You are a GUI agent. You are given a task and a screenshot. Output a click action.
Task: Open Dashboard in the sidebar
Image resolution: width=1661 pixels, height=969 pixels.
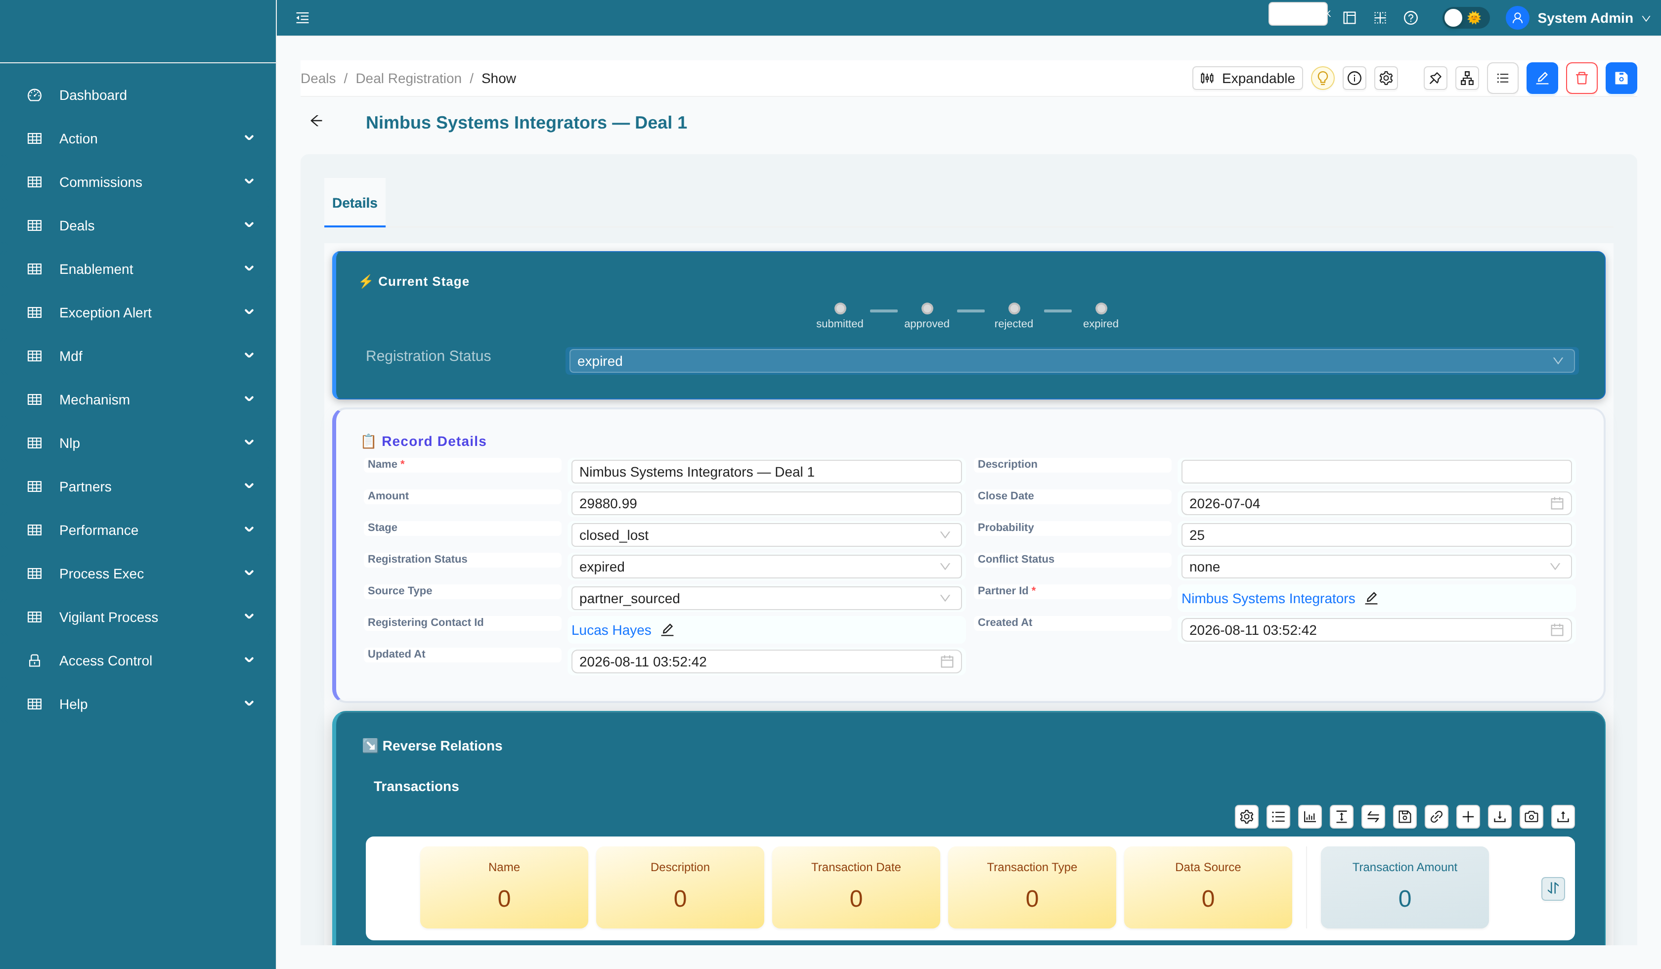138,95
